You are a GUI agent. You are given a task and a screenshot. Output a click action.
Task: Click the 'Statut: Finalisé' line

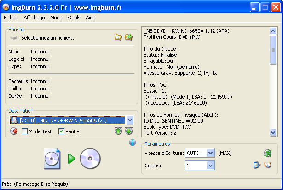pyautogui.click(x=160, y=55)
